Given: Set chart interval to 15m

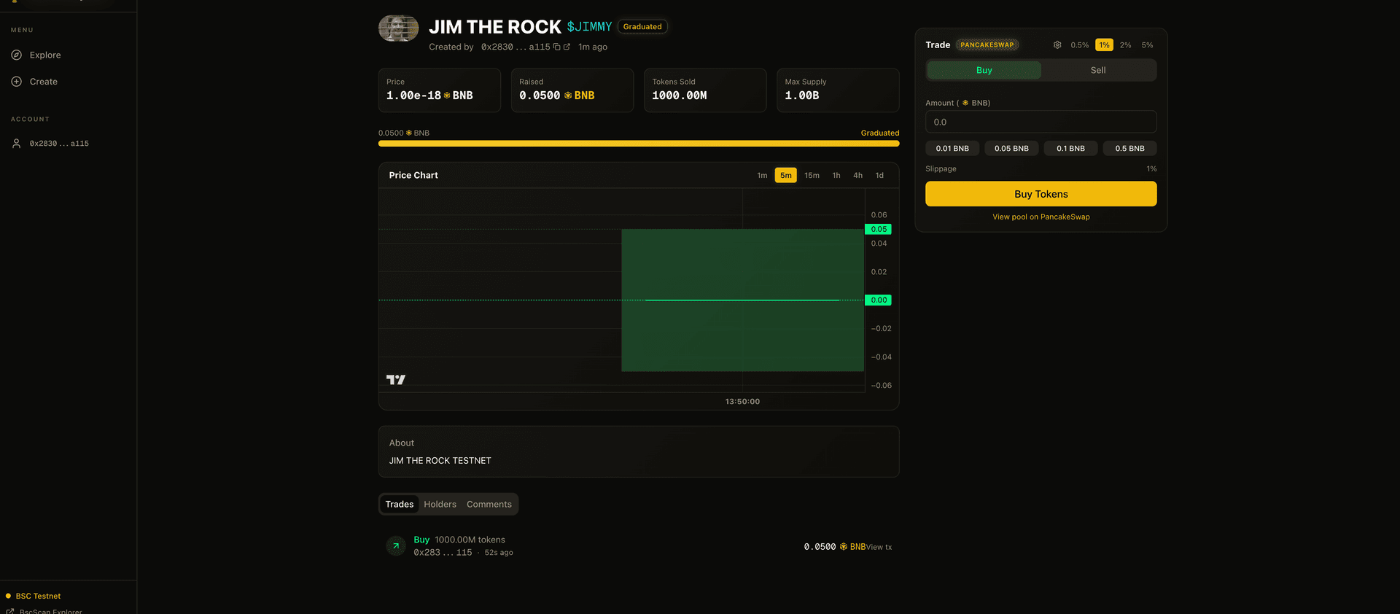Looking at the screenshot, I should tap(812, 176).
